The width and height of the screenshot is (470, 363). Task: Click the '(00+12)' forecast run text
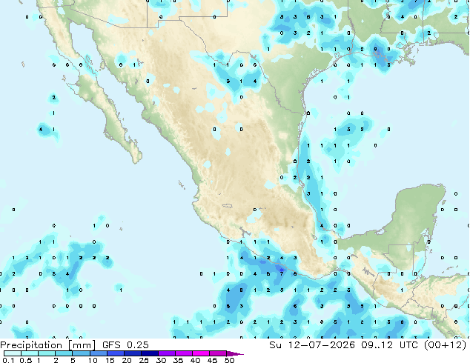[x=445, y=344]
